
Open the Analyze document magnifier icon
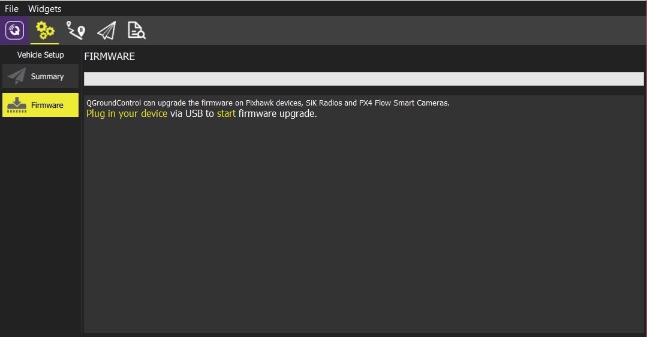[137, 31]
